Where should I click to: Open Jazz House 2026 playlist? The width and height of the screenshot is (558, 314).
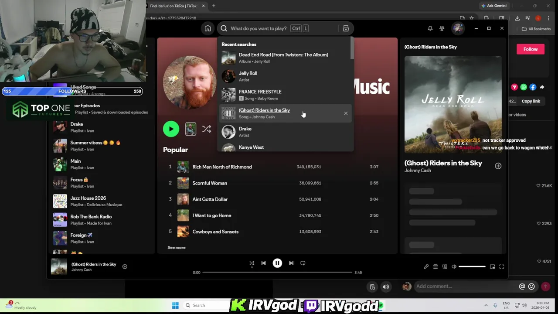tap(102, 201)
